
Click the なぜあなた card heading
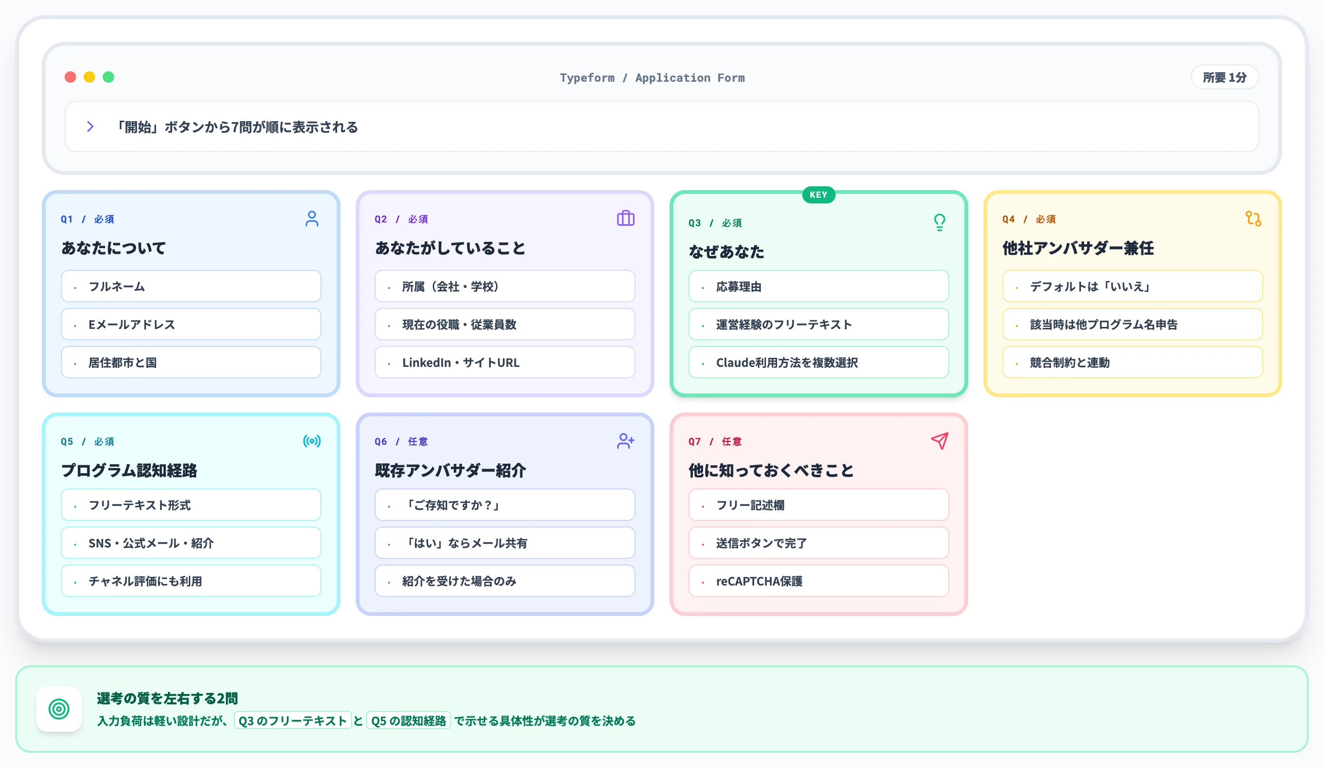pyautogui.click(x=727, y=251)
